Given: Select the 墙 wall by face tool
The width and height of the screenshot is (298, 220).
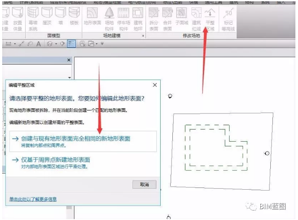Looking at the screenshot, I should click(61, 16).
